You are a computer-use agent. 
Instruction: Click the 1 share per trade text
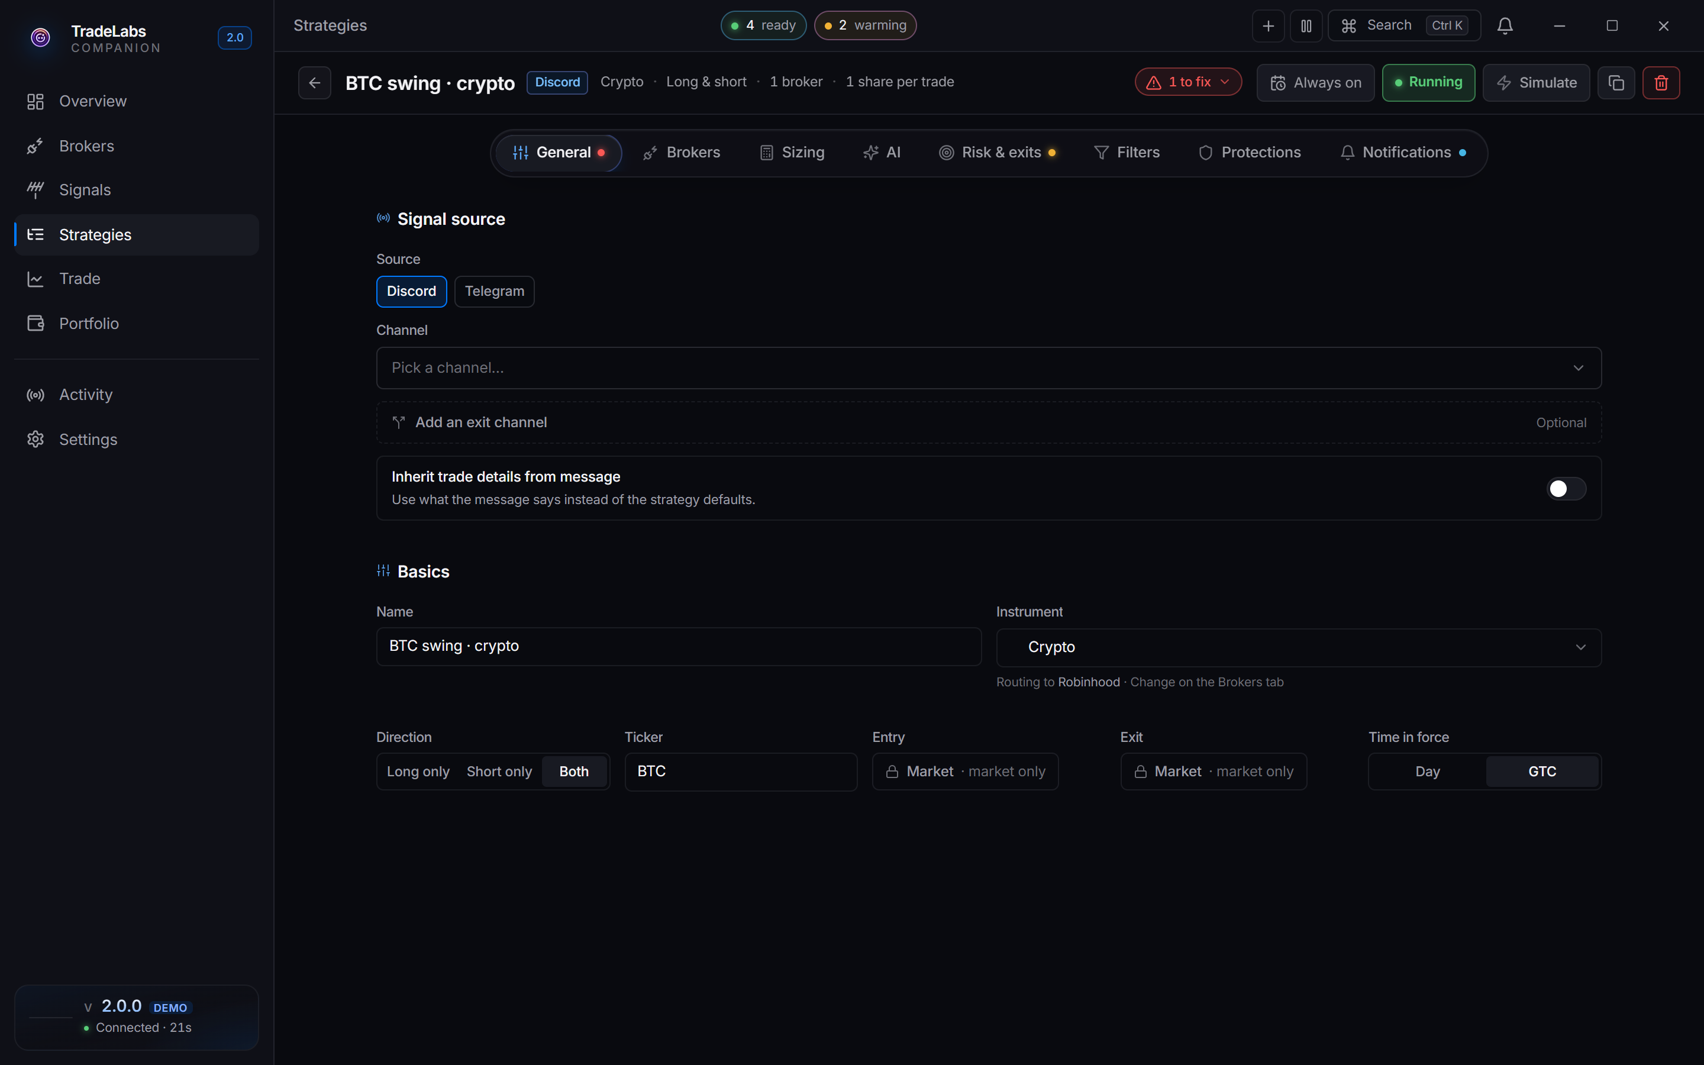(x=900, y=82)
